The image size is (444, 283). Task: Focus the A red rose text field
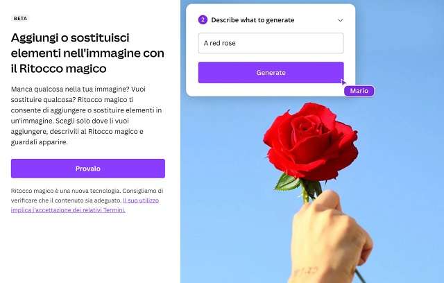pos(271,43)
